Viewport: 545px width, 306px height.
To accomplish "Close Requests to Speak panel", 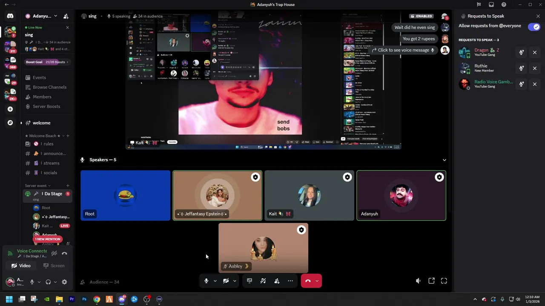I will click(x=538, y=16).
